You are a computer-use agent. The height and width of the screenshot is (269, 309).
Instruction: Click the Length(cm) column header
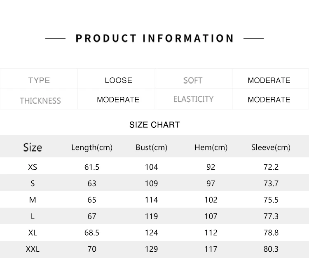coord(92,147)
